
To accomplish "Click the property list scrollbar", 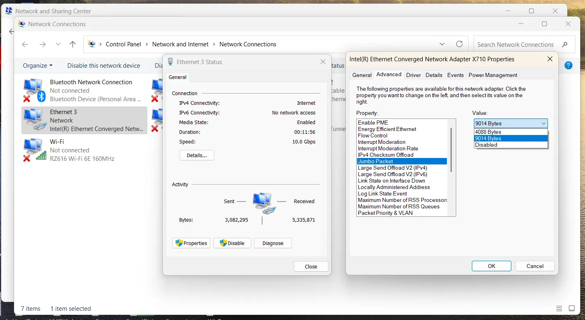I will 451,150.
